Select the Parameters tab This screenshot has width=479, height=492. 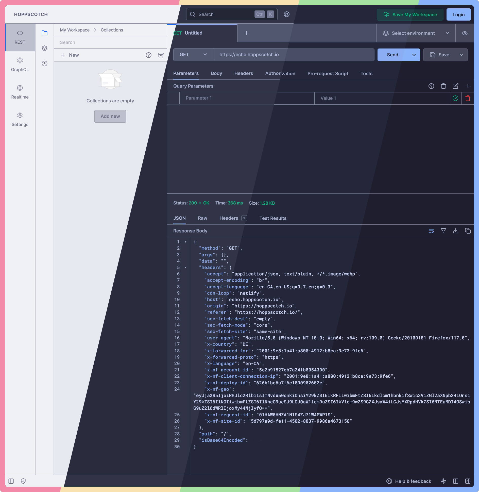tap(186, 73)
